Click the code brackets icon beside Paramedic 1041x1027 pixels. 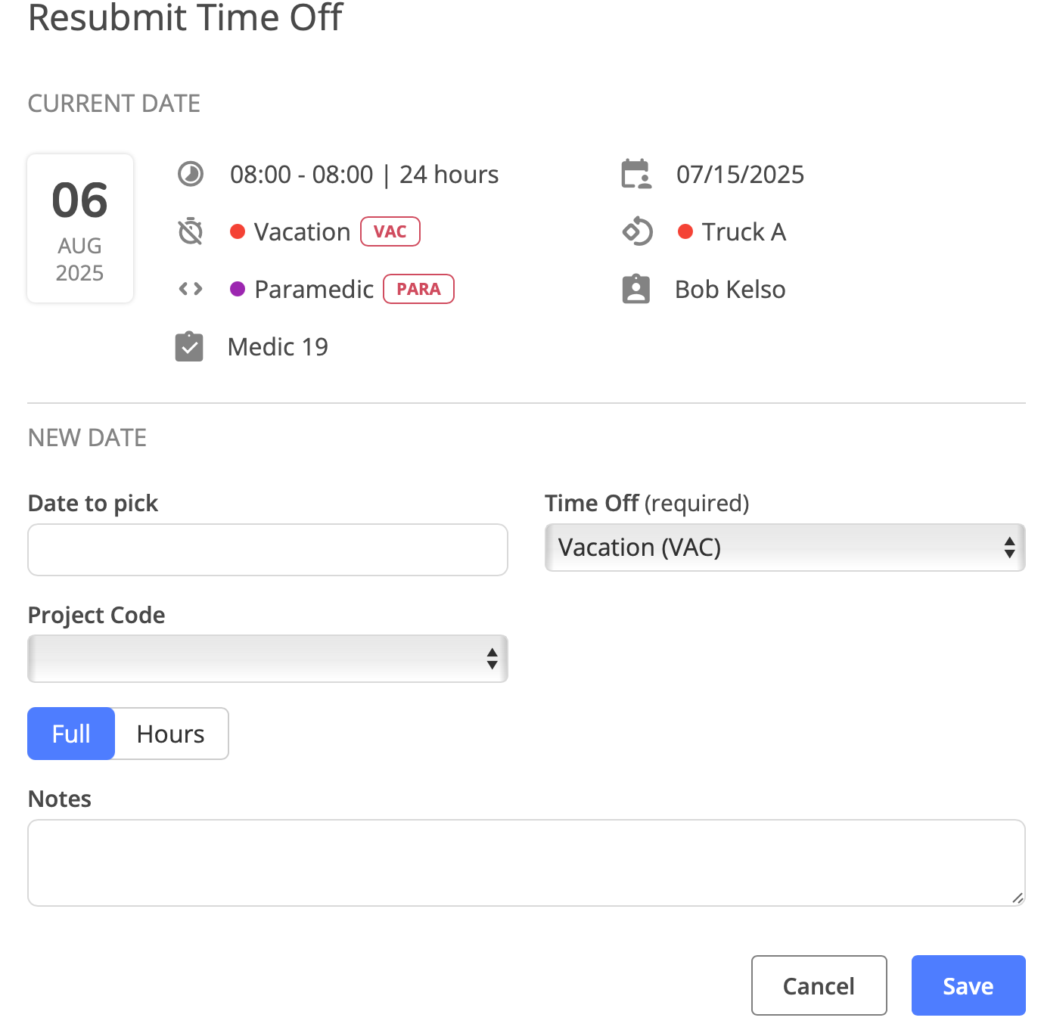pyautogui.click(x=190, y=289)
